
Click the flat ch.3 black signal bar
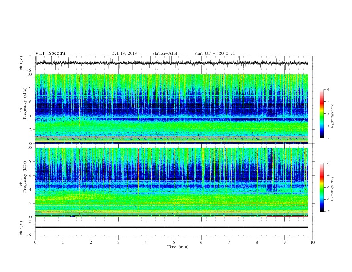click(x=171, y=228)
